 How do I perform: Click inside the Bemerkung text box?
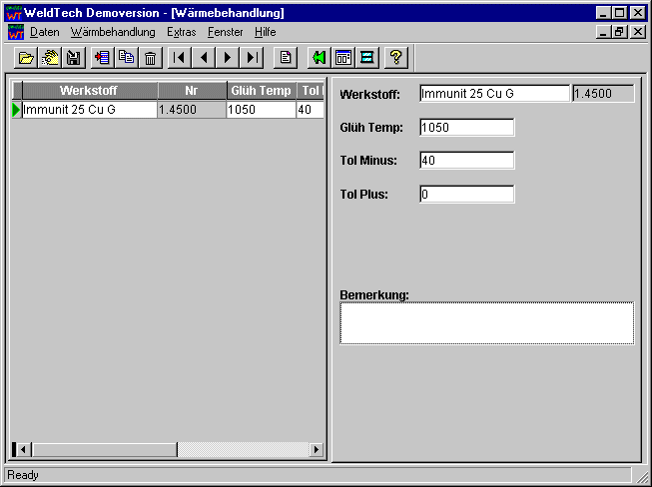[x=486, y=323]
